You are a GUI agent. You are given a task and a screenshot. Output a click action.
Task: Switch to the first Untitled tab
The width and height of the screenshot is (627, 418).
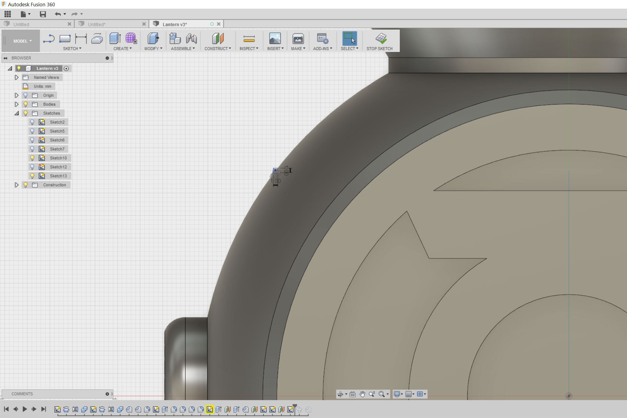[21, 24]
